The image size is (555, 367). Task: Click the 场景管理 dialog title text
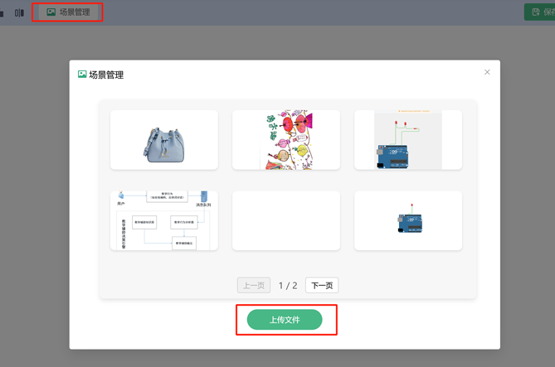coord(106,75)
